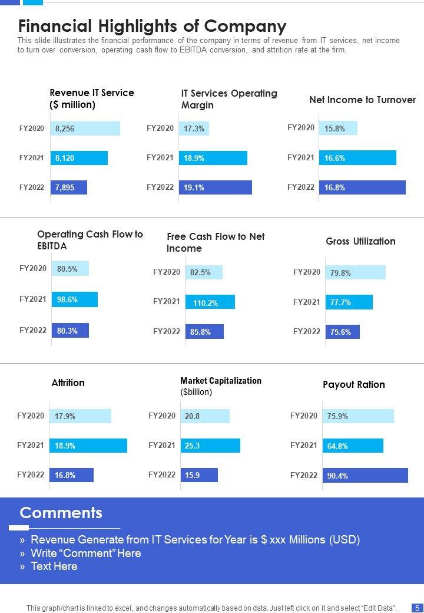Select the 19.1% FY2022 operating margin bar
424x613 pixels.
click(215, 187)
